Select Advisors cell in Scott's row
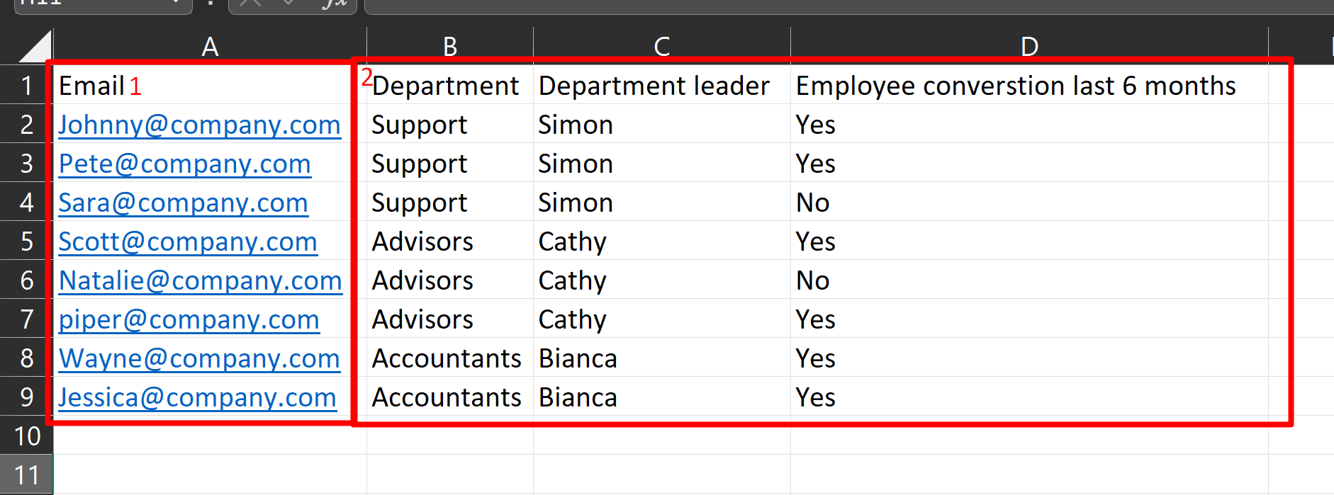Screen dimensions: 1334x495 tap(450, 241)
